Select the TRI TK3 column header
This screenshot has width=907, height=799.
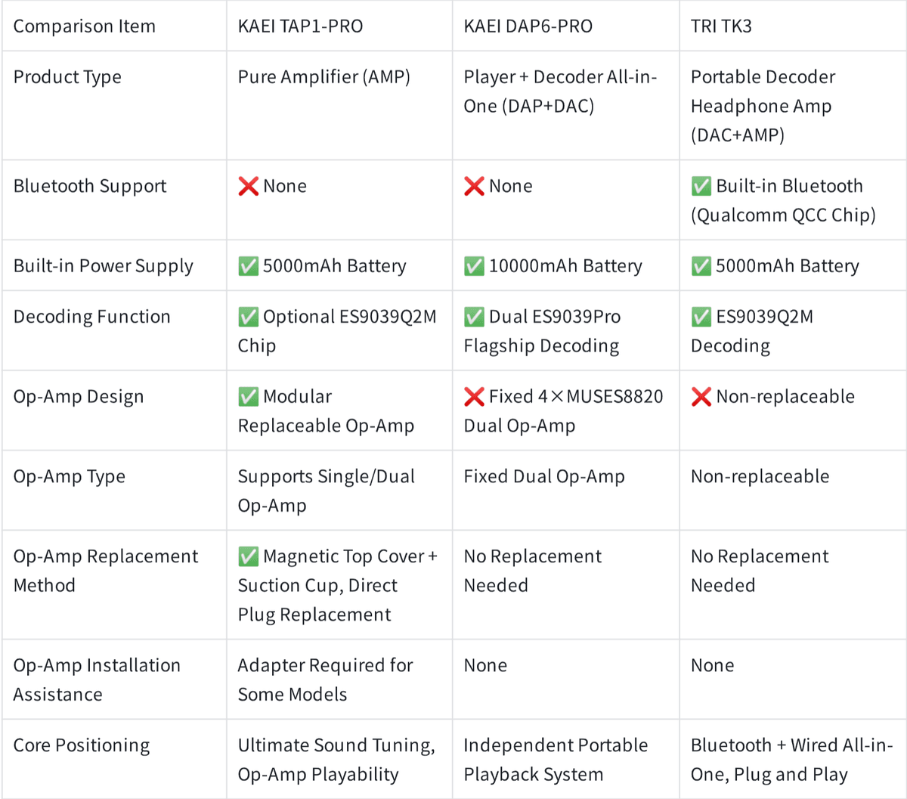coord(721,26)
